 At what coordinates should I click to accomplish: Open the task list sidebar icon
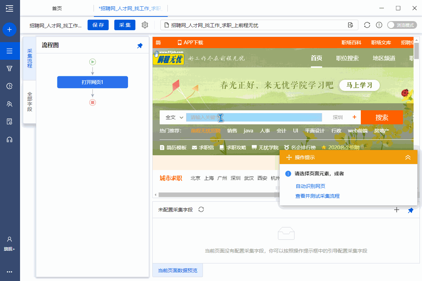click(9, 51)
